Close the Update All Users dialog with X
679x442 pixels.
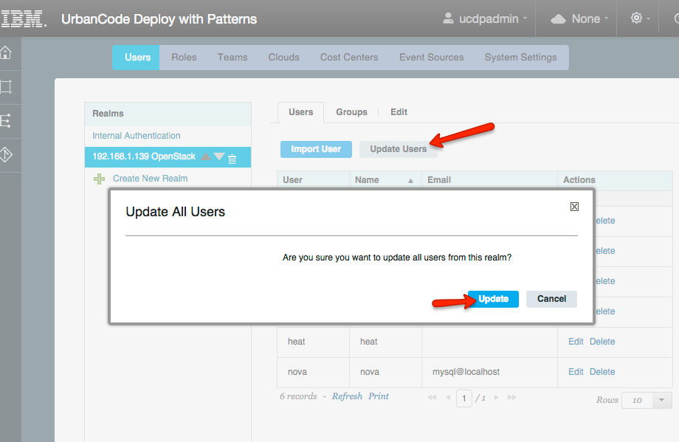click(x=574, y=207)
